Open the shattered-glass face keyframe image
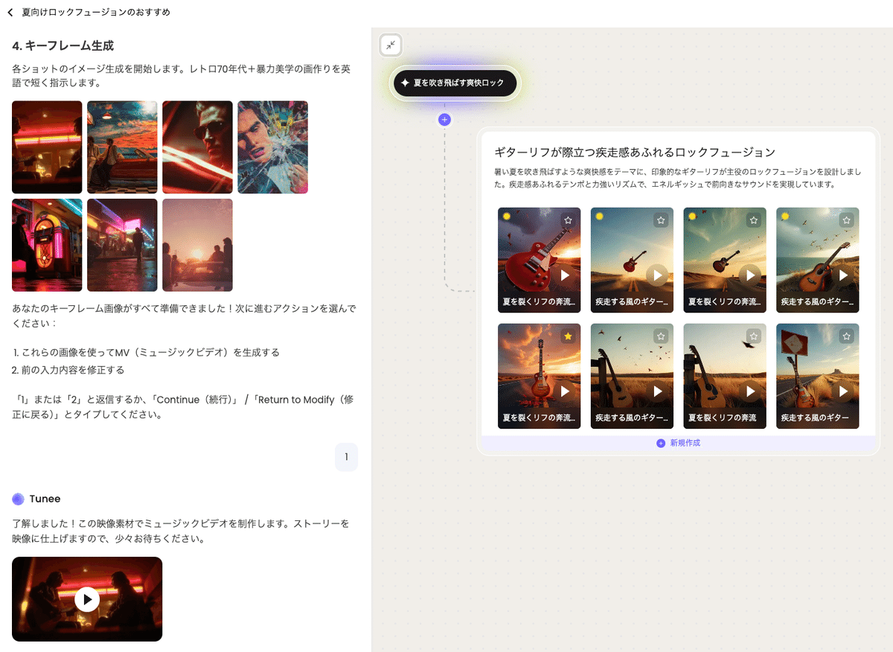The image size is (893, 652). click(x=272, y=147)
